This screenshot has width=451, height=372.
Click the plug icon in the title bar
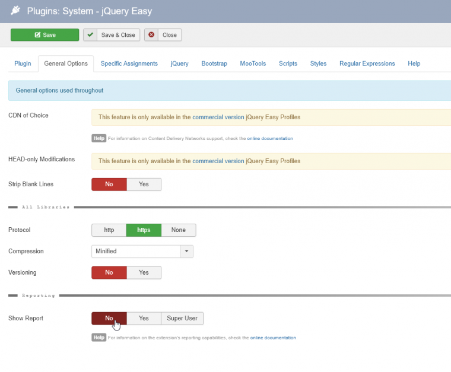(15, 10)
